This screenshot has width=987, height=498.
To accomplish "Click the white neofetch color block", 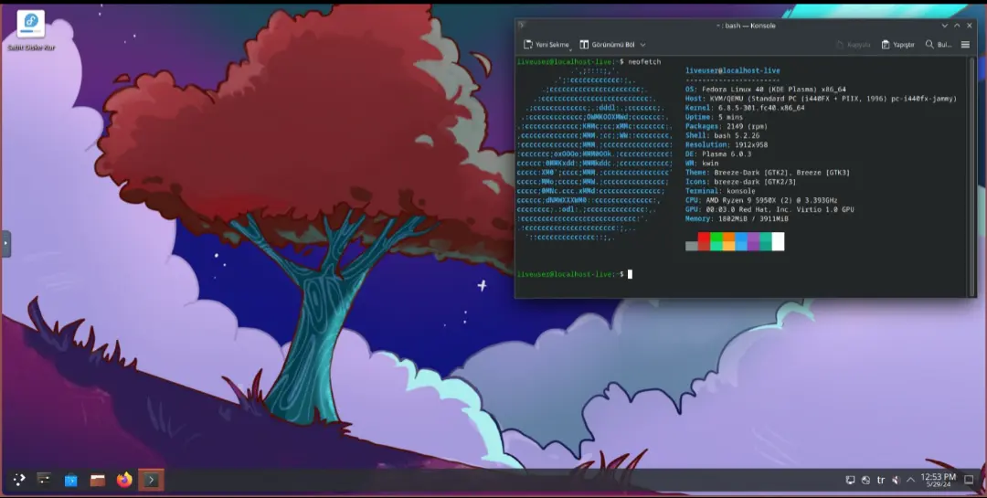I will tap(778, 241).
